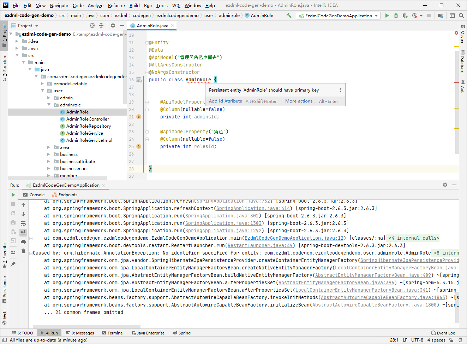The height and width of the screenshot is (344, 467).
Task: Select AdminRoleController in project tree
Action: pos(88,119)
